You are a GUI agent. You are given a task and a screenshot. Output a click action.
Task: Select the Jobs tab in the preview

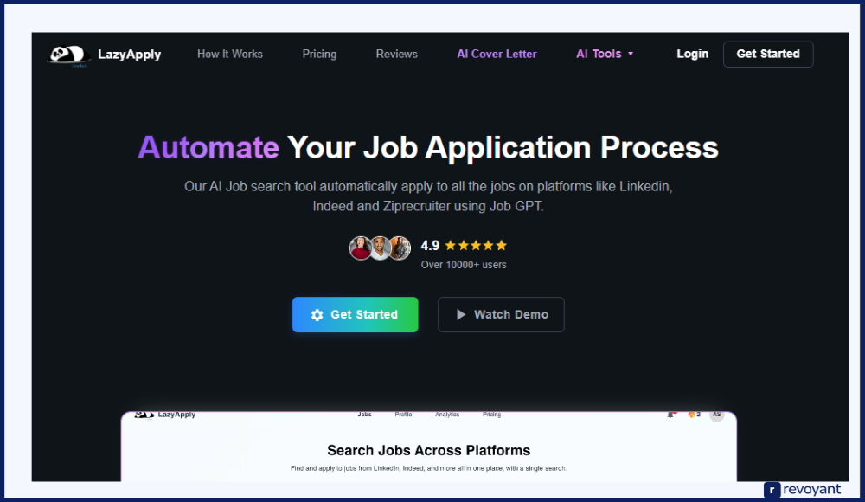point(364,415)
